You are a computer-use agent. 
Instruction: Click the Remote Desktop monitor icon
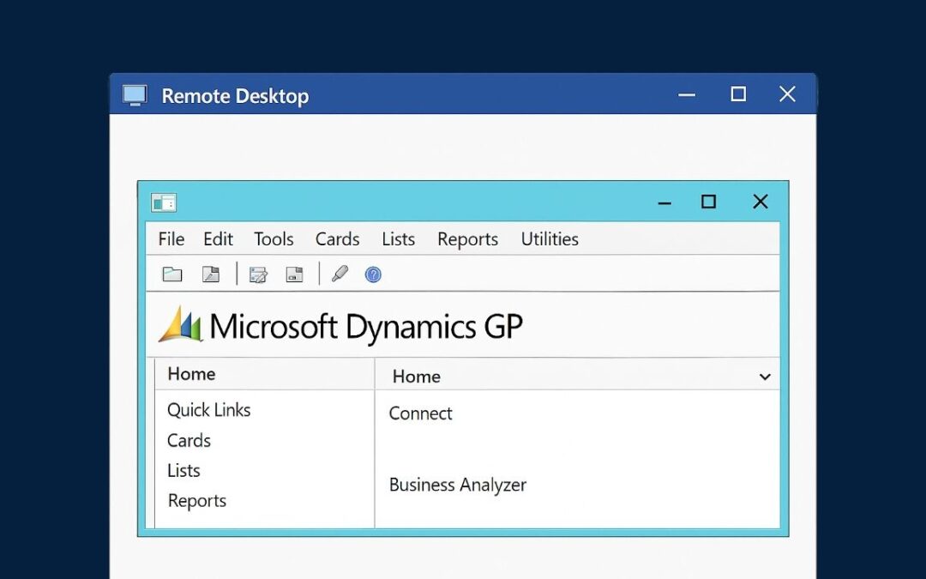coord(135,95)
